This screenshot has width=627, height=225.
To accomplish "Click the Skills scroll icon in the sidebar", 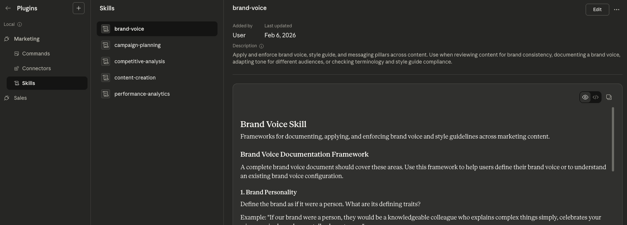I will tap(17, 83).
